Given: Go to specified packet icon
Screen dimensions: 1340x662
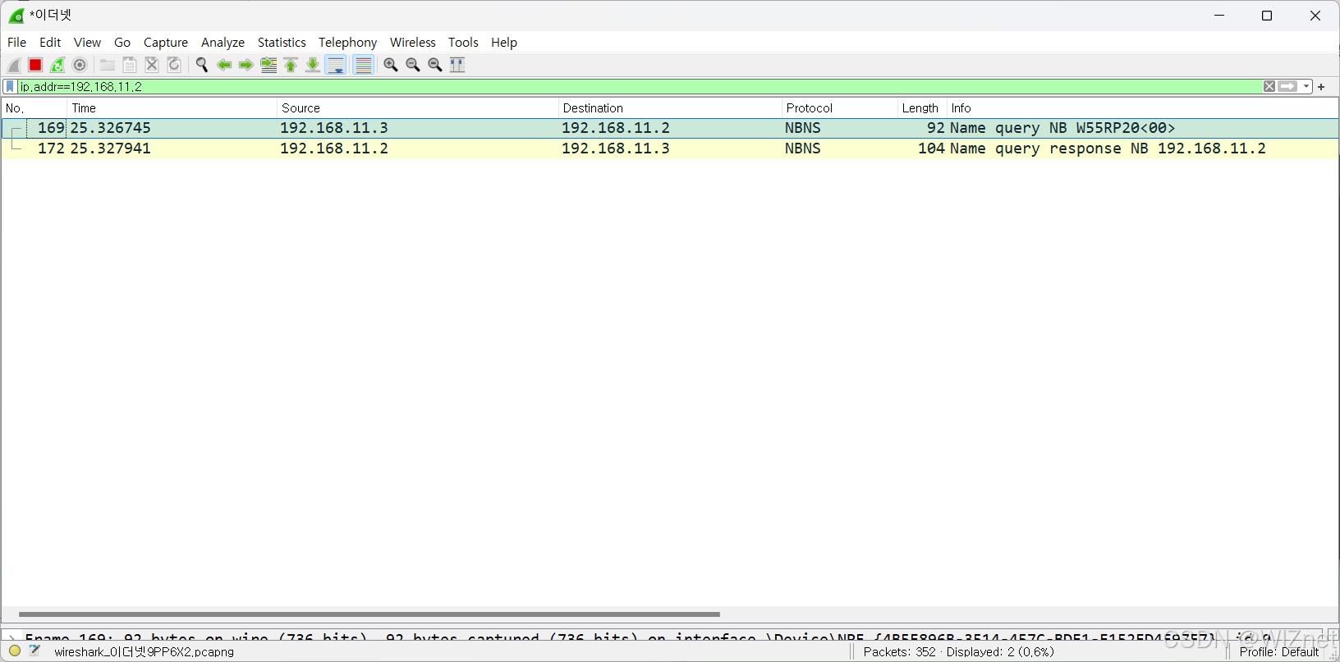Looking at the screenshot, I should (x=268, y=65).
